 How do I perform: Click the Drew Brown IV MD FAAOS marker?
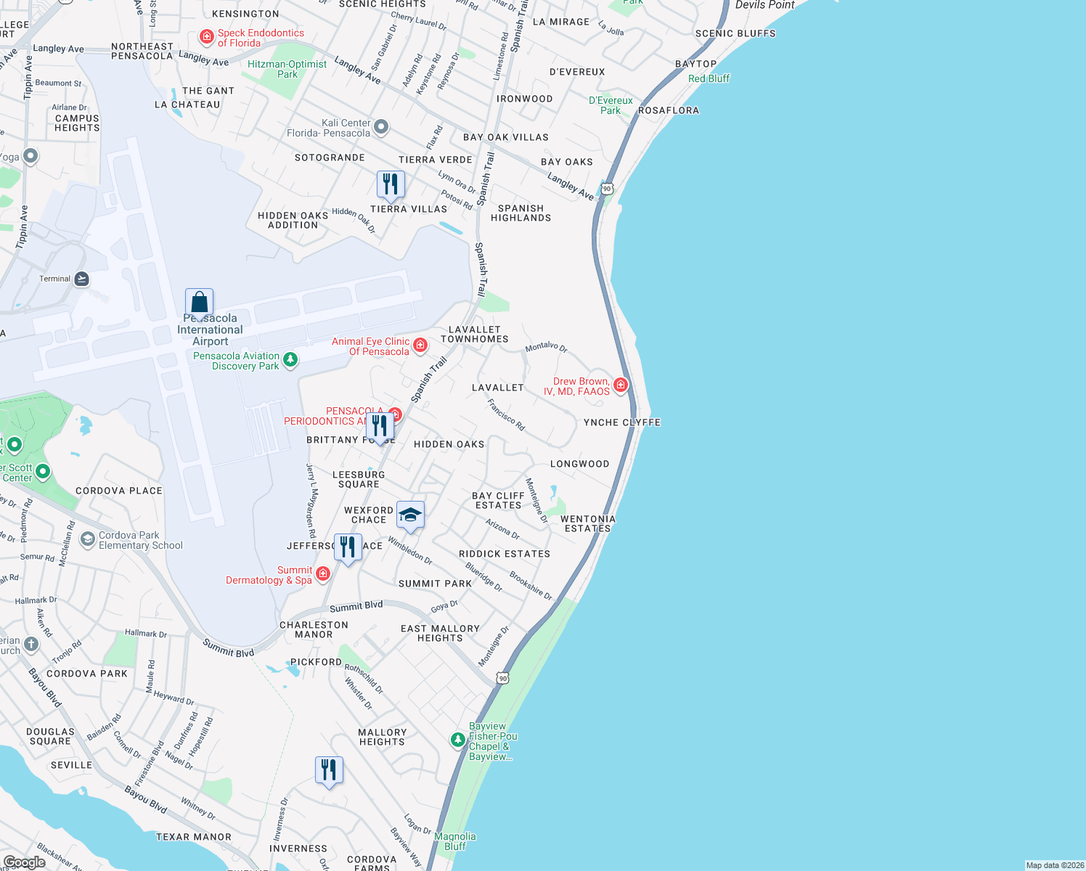pos(621,385)
